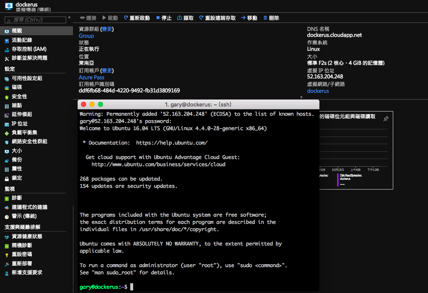Click the dockerus virtual machine header icon
Screen dimensions: 428x293
[x=9, y=6]
